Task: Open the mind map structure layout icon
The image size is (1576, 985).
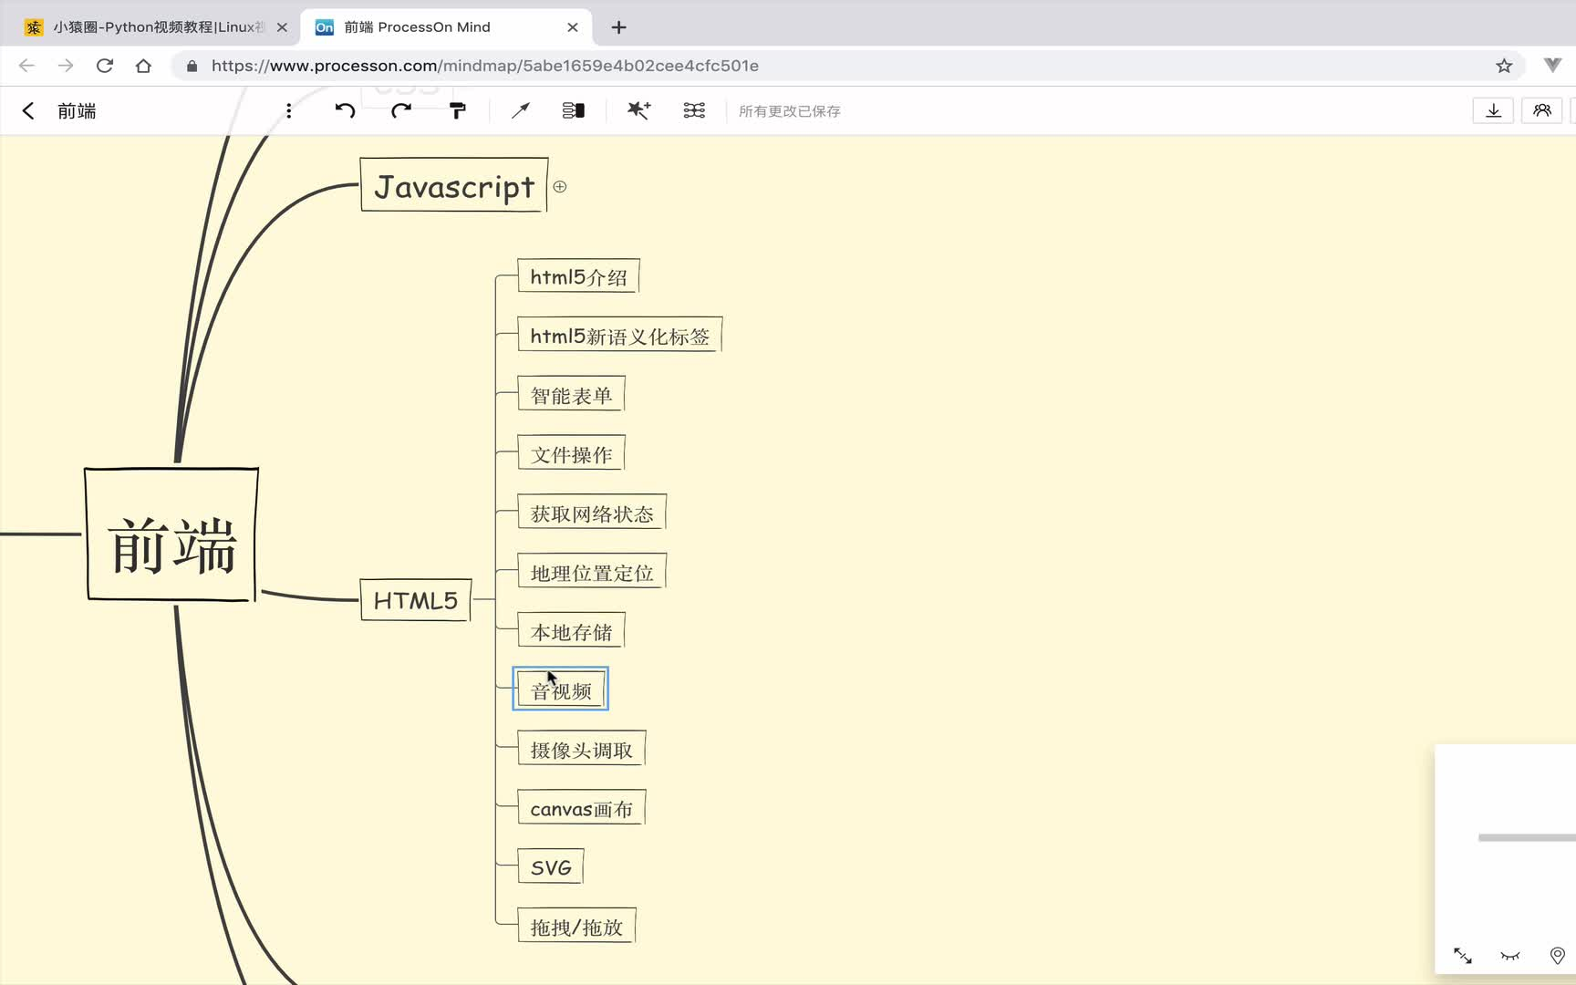Action: pyautogui.click(x=694, y=111)
